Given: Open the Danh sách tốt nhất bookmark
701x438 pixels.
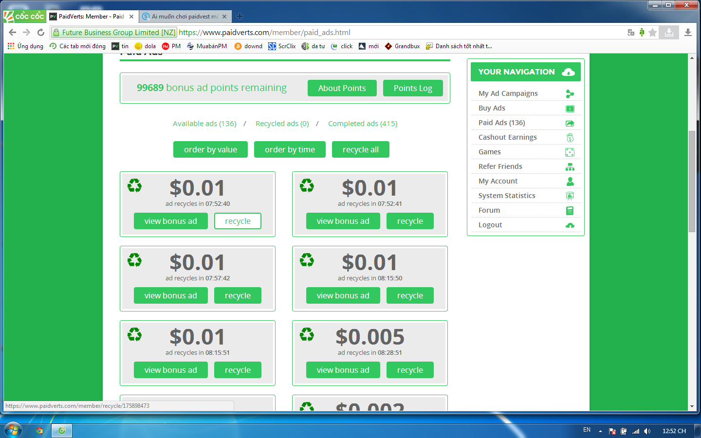Looking at the screenshot, I should coord(459,46).
